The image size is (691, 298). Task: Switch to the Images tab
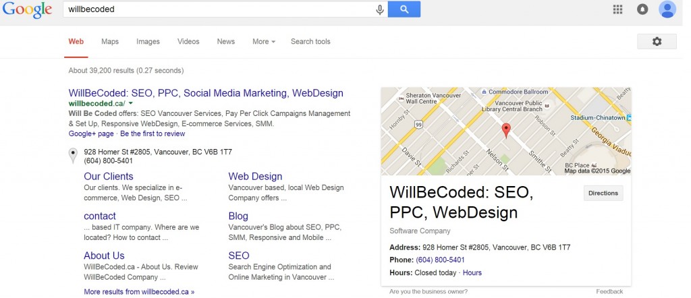click(148, 41)
